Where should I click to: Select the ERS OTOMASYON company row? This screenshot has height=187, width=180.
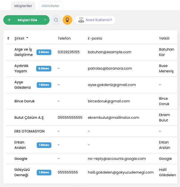pos(29,131)
